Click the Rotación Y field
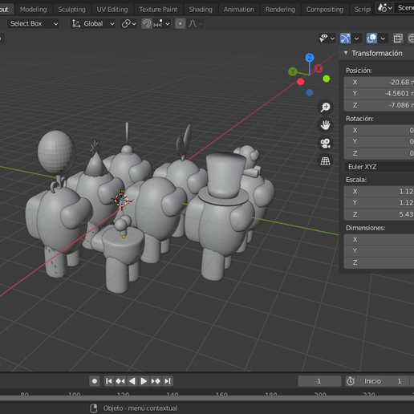This screenshot has width=414, height=414. tap(379, 142)
